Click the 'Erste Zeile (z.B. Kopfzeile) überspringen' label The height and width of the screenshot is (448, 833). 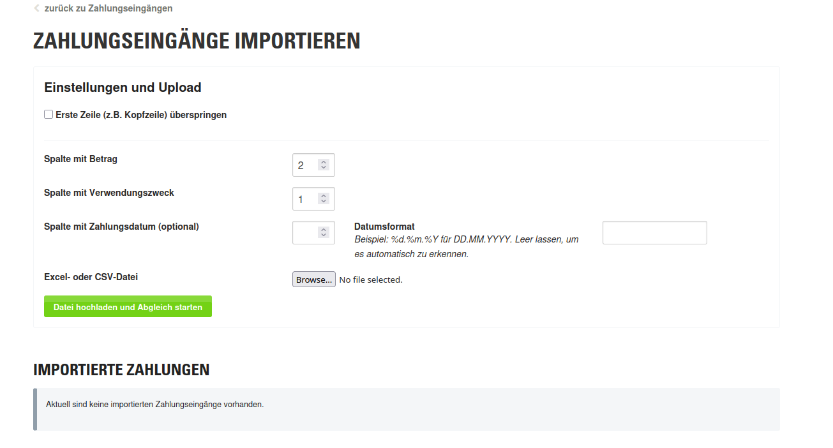[141, 115]
